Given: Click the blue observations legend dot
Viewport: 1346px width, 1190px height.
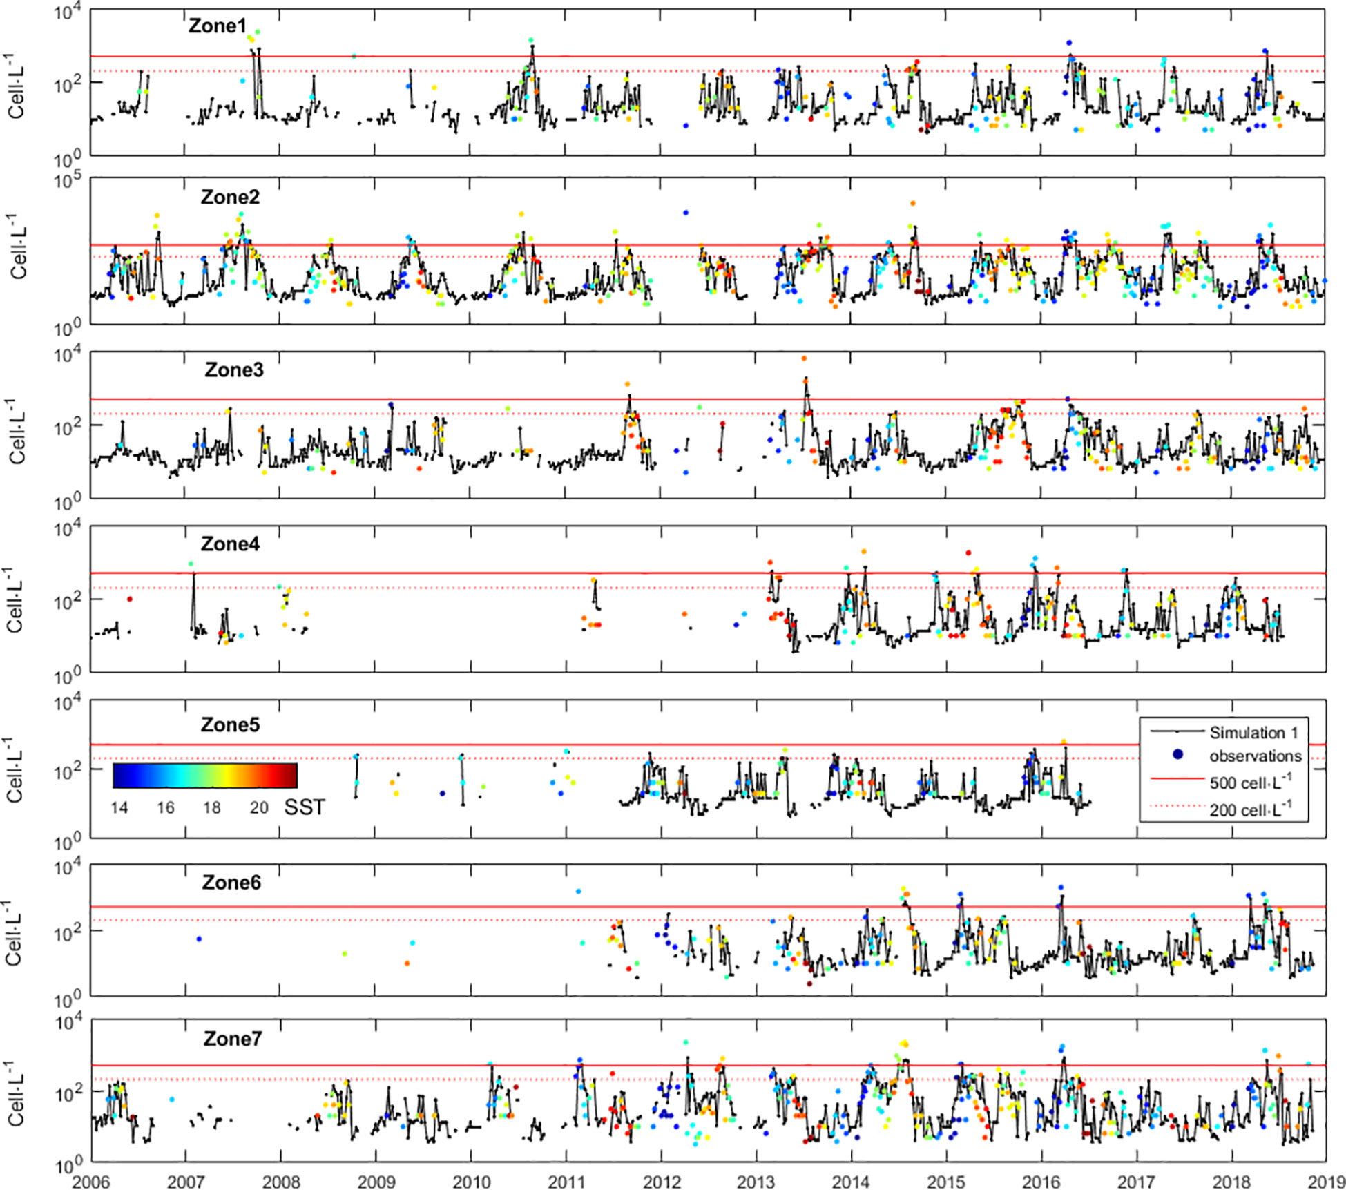Looking at the screenshot, I should click(1178, 755).
